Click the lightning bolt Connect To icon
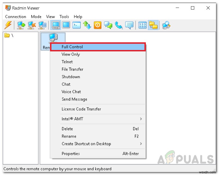The height and width of the screenshot is (175, 219). [x=8, y=25]
